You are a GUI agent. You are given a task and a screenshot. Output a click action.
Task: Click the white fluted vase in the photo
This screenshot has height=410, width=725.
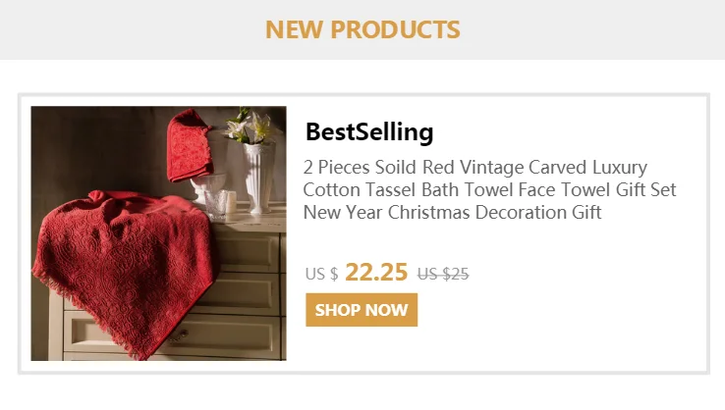tap(259, 178)
